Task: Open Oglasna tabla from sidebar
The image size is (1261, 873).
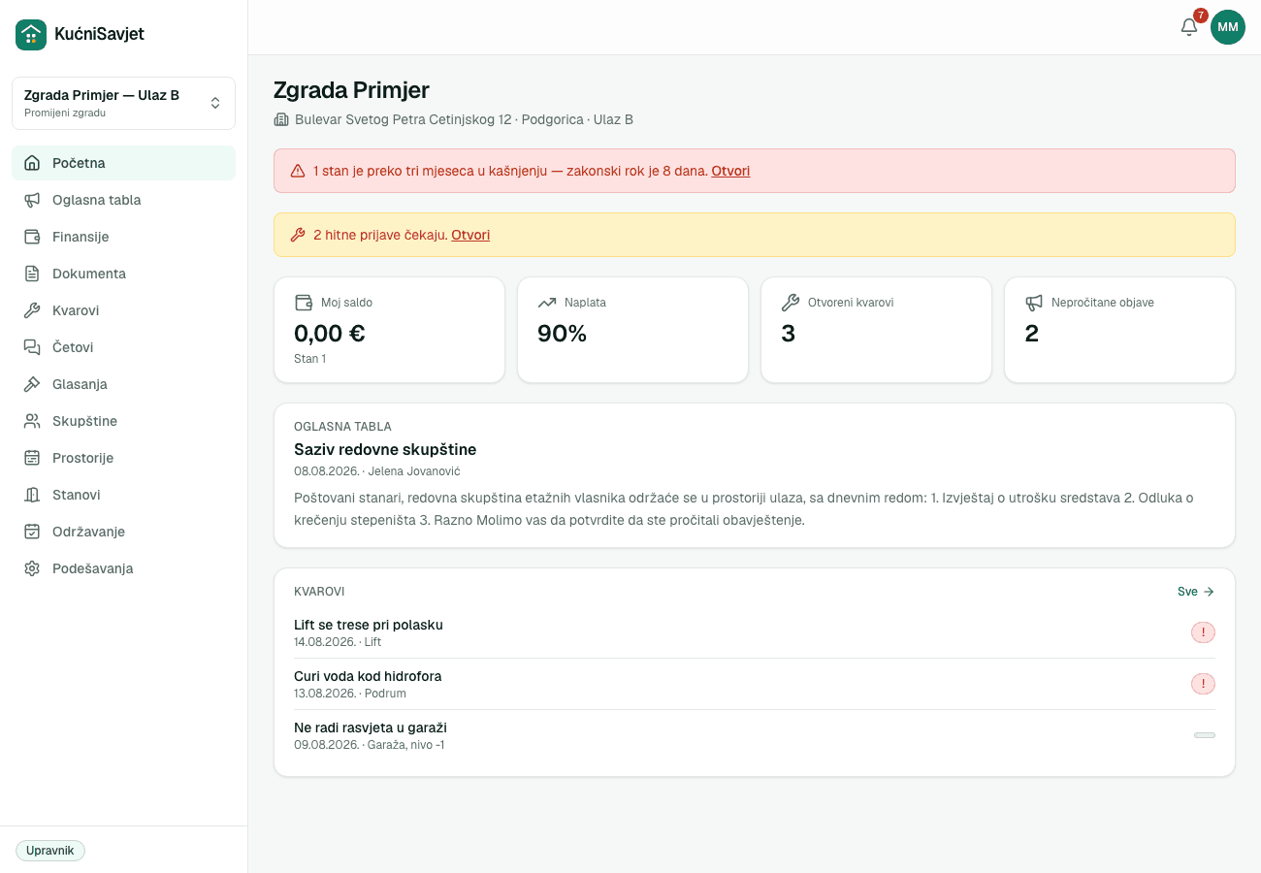Action: pos(123,200)
